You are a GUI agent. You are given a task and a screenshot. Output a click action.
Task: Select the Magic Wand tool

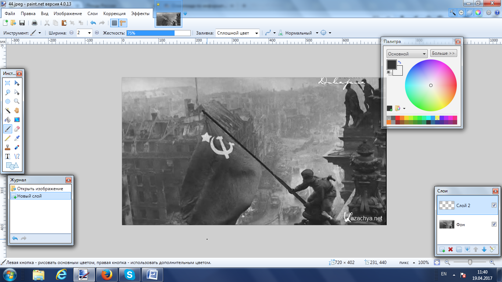pos(8,111)
